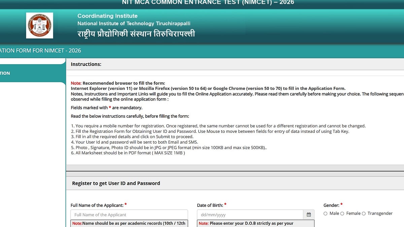
Task: Click the Gender field label
Action: tap(331, 205)
